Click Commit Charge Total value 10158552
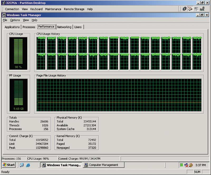This screenshot has height=175, width=211. pyautogui.click(x=42, y=140)
